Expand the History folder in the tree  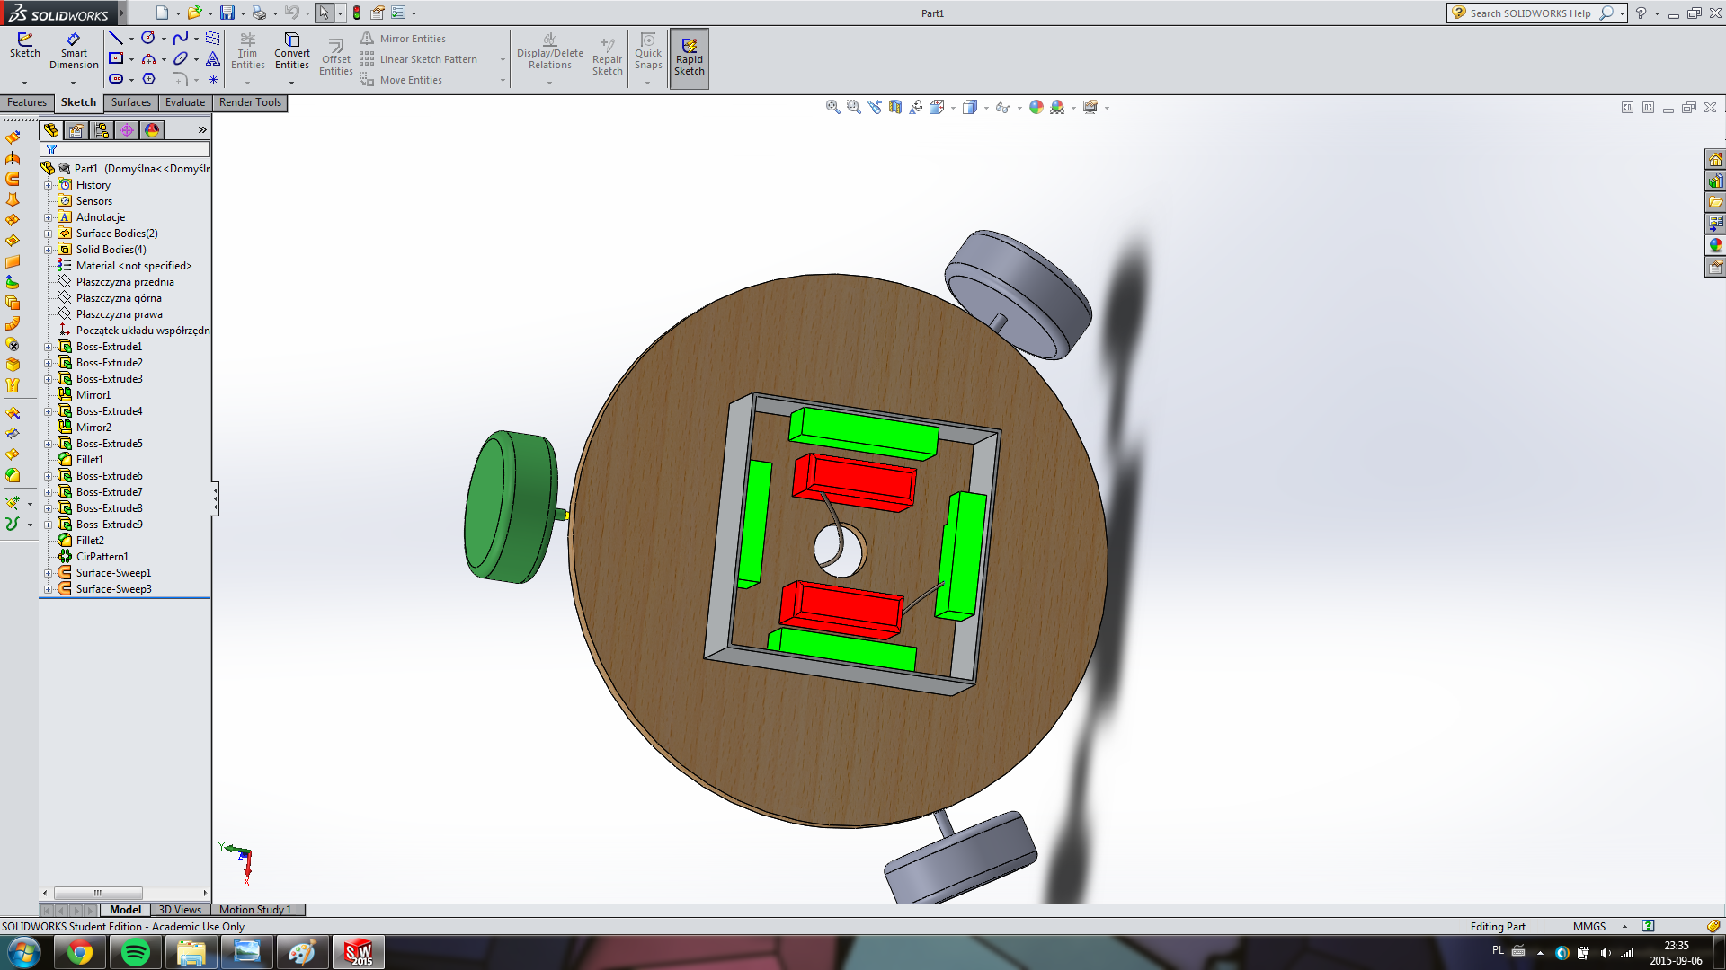(x=49, y=185)
